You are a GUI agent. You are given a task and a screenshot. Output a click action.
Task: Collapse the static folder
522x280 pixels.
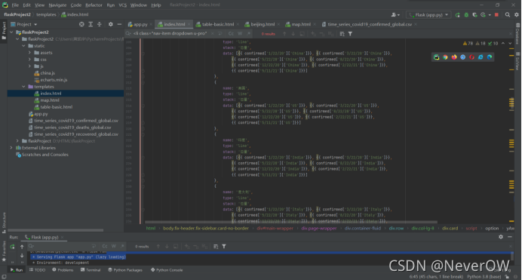click(x=24, y=46)
